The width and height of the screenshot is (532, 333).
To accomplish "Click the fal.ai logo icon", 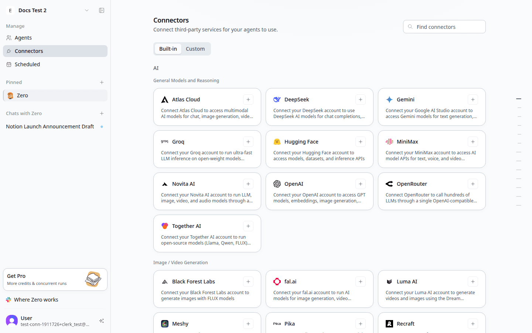I will [x=277, y=282].
